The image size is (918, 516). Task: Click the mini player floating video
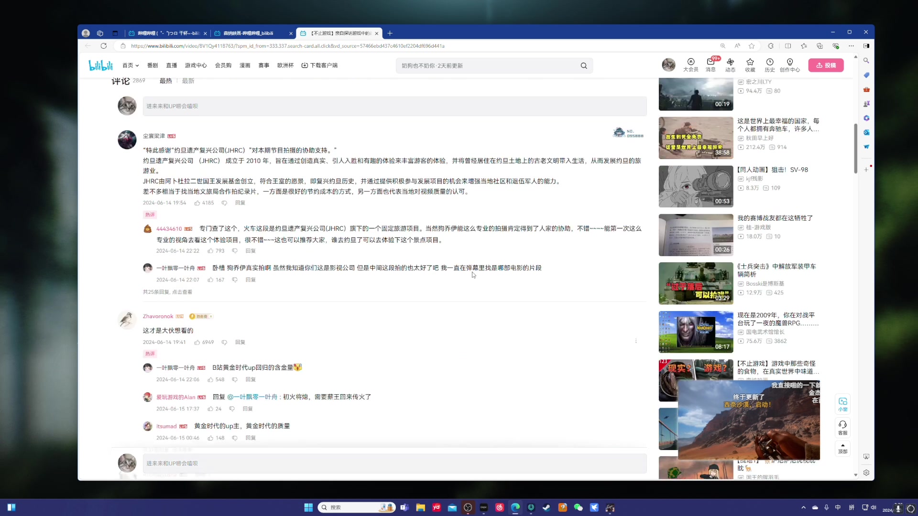(749, 420)
